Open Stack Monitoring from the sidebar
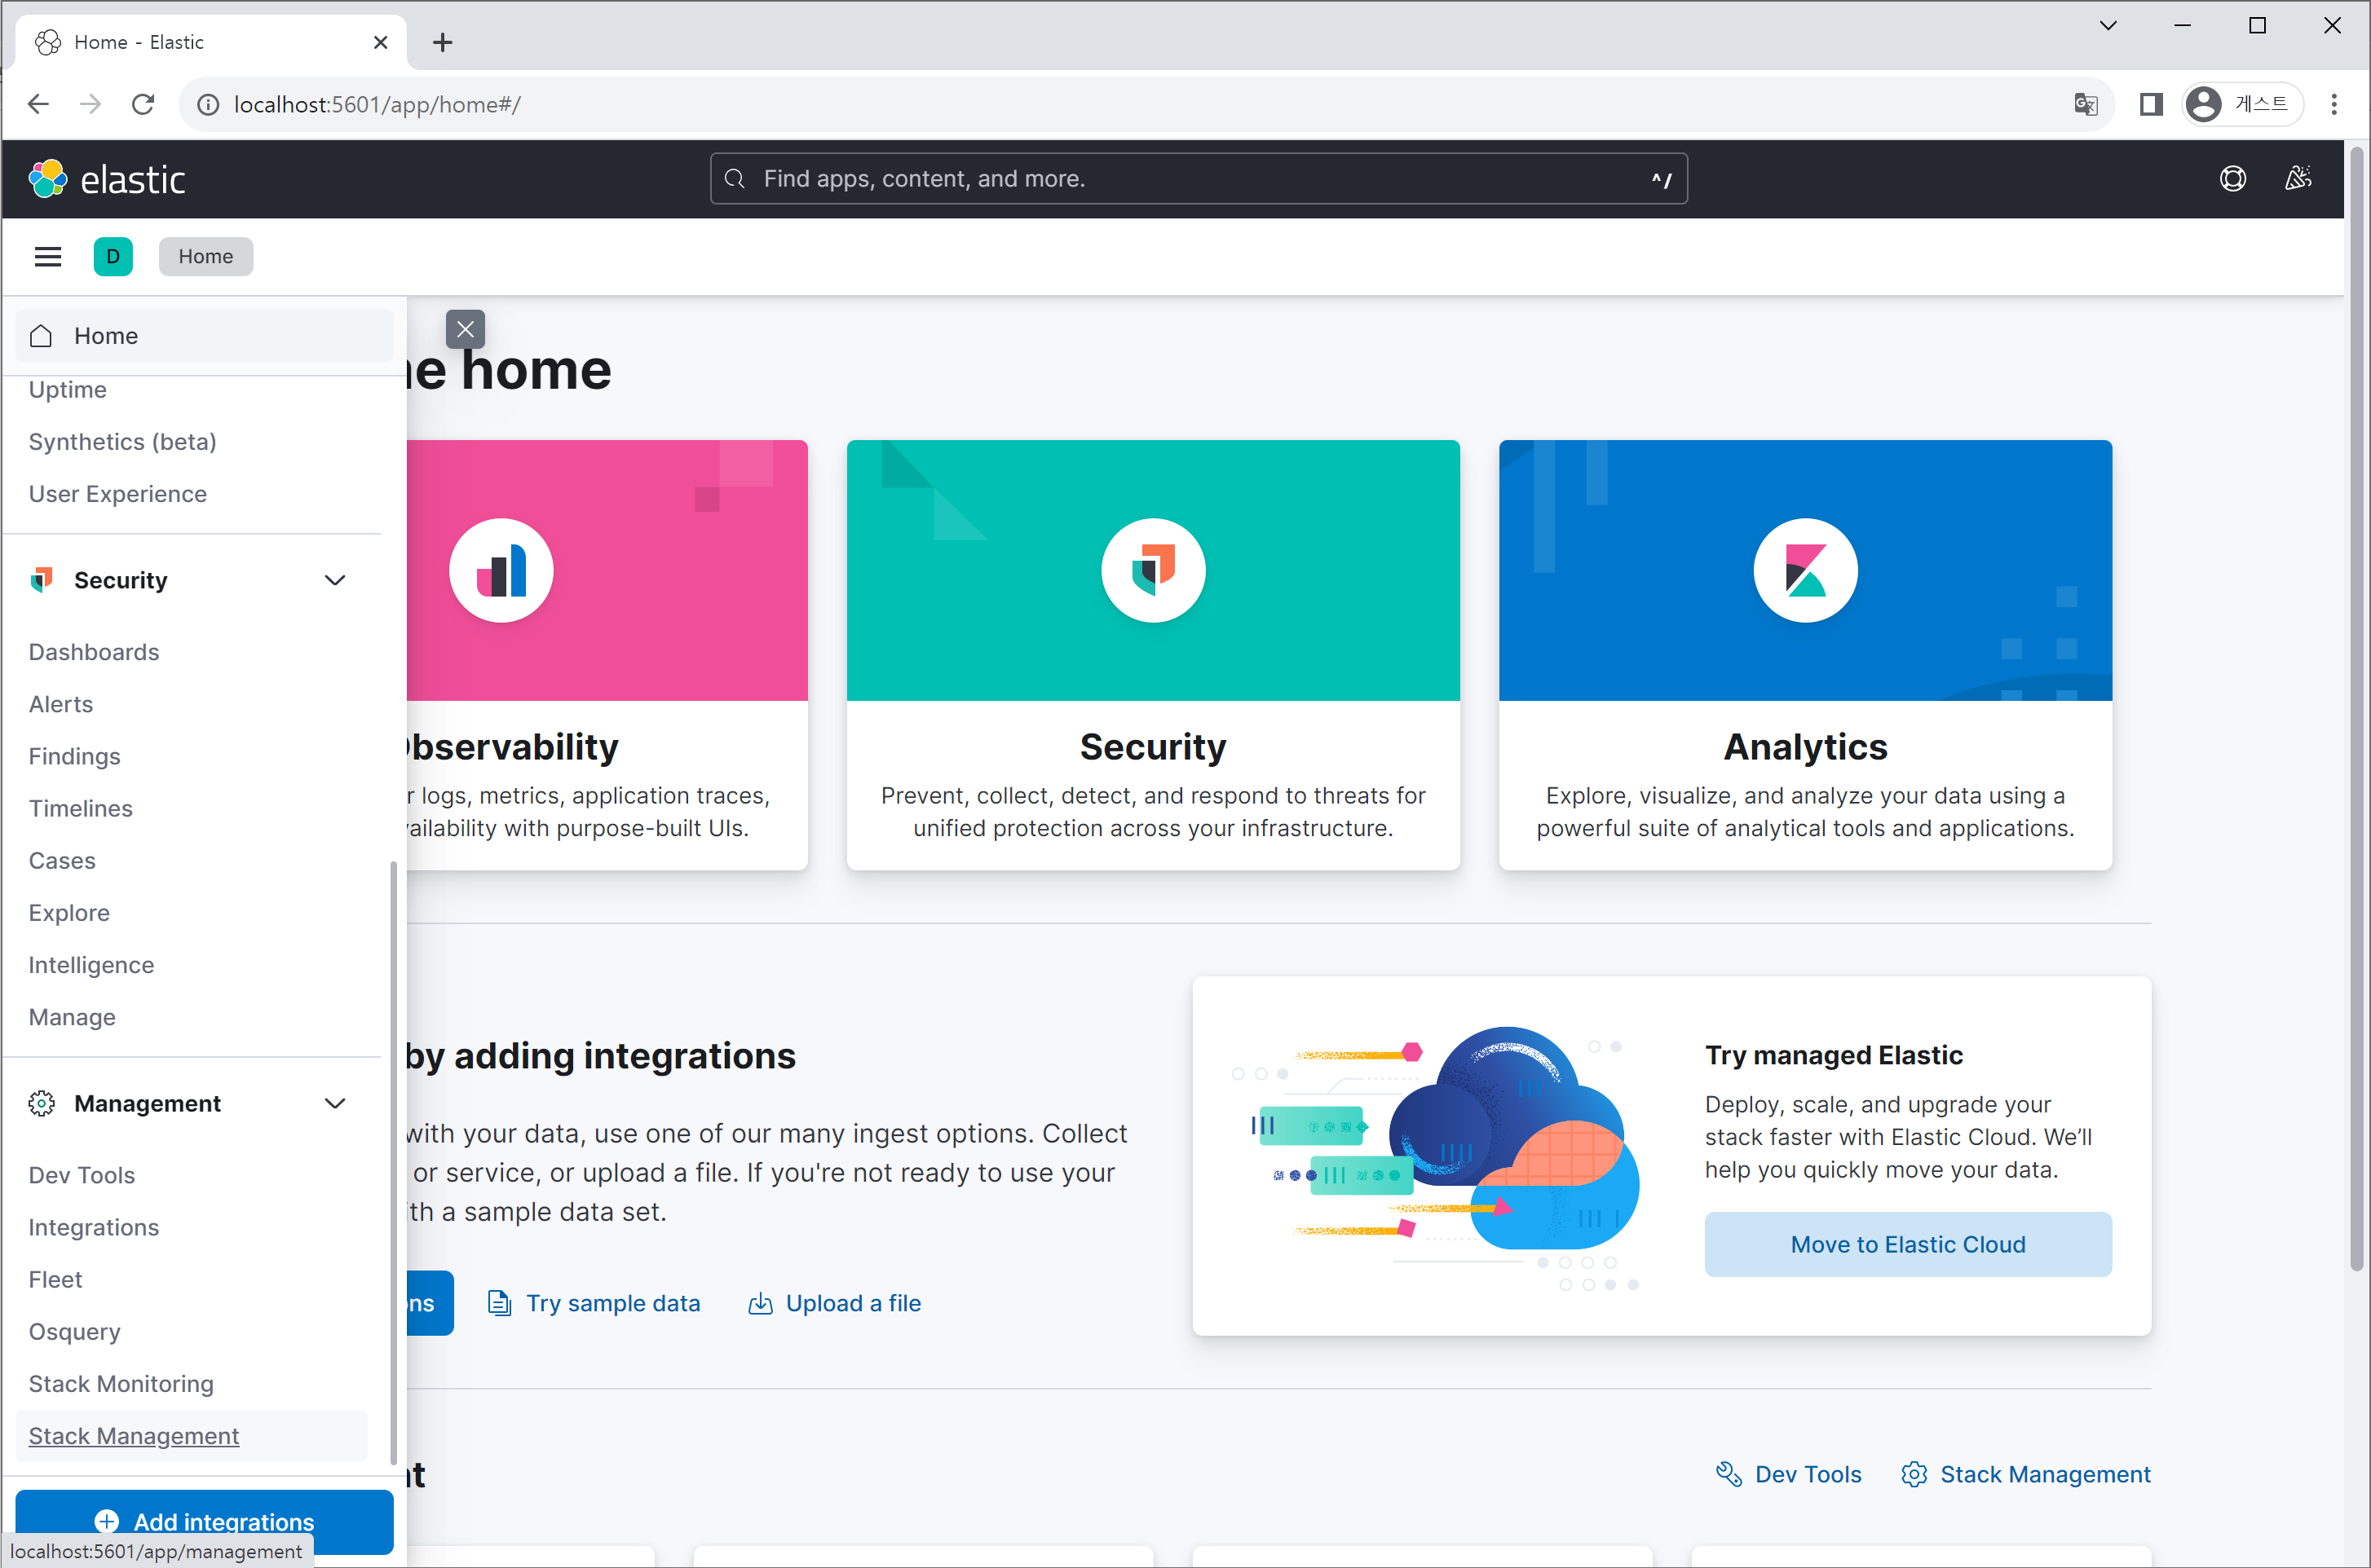2371x1568 pixels. (121, 1383)
